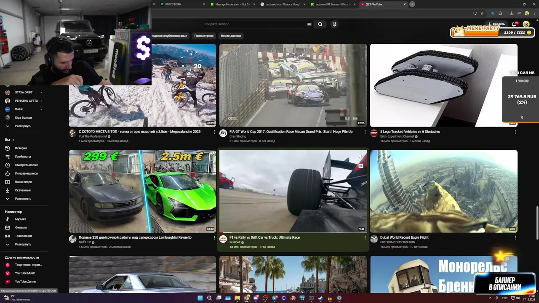Open Скачанные in sidebar
The width and height of the screenshot is (539, 303).
[23, 190]
